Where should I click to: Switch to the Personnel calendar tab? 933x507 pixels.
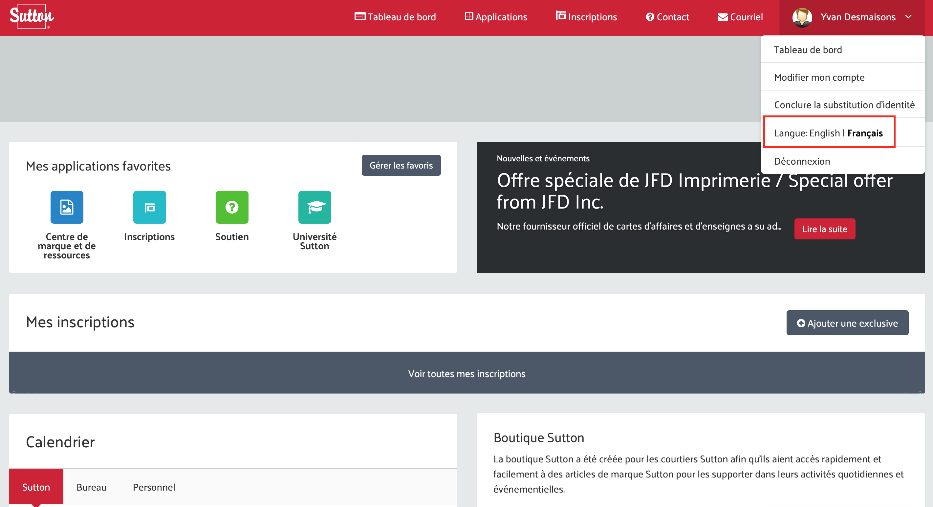coord(154,487)
